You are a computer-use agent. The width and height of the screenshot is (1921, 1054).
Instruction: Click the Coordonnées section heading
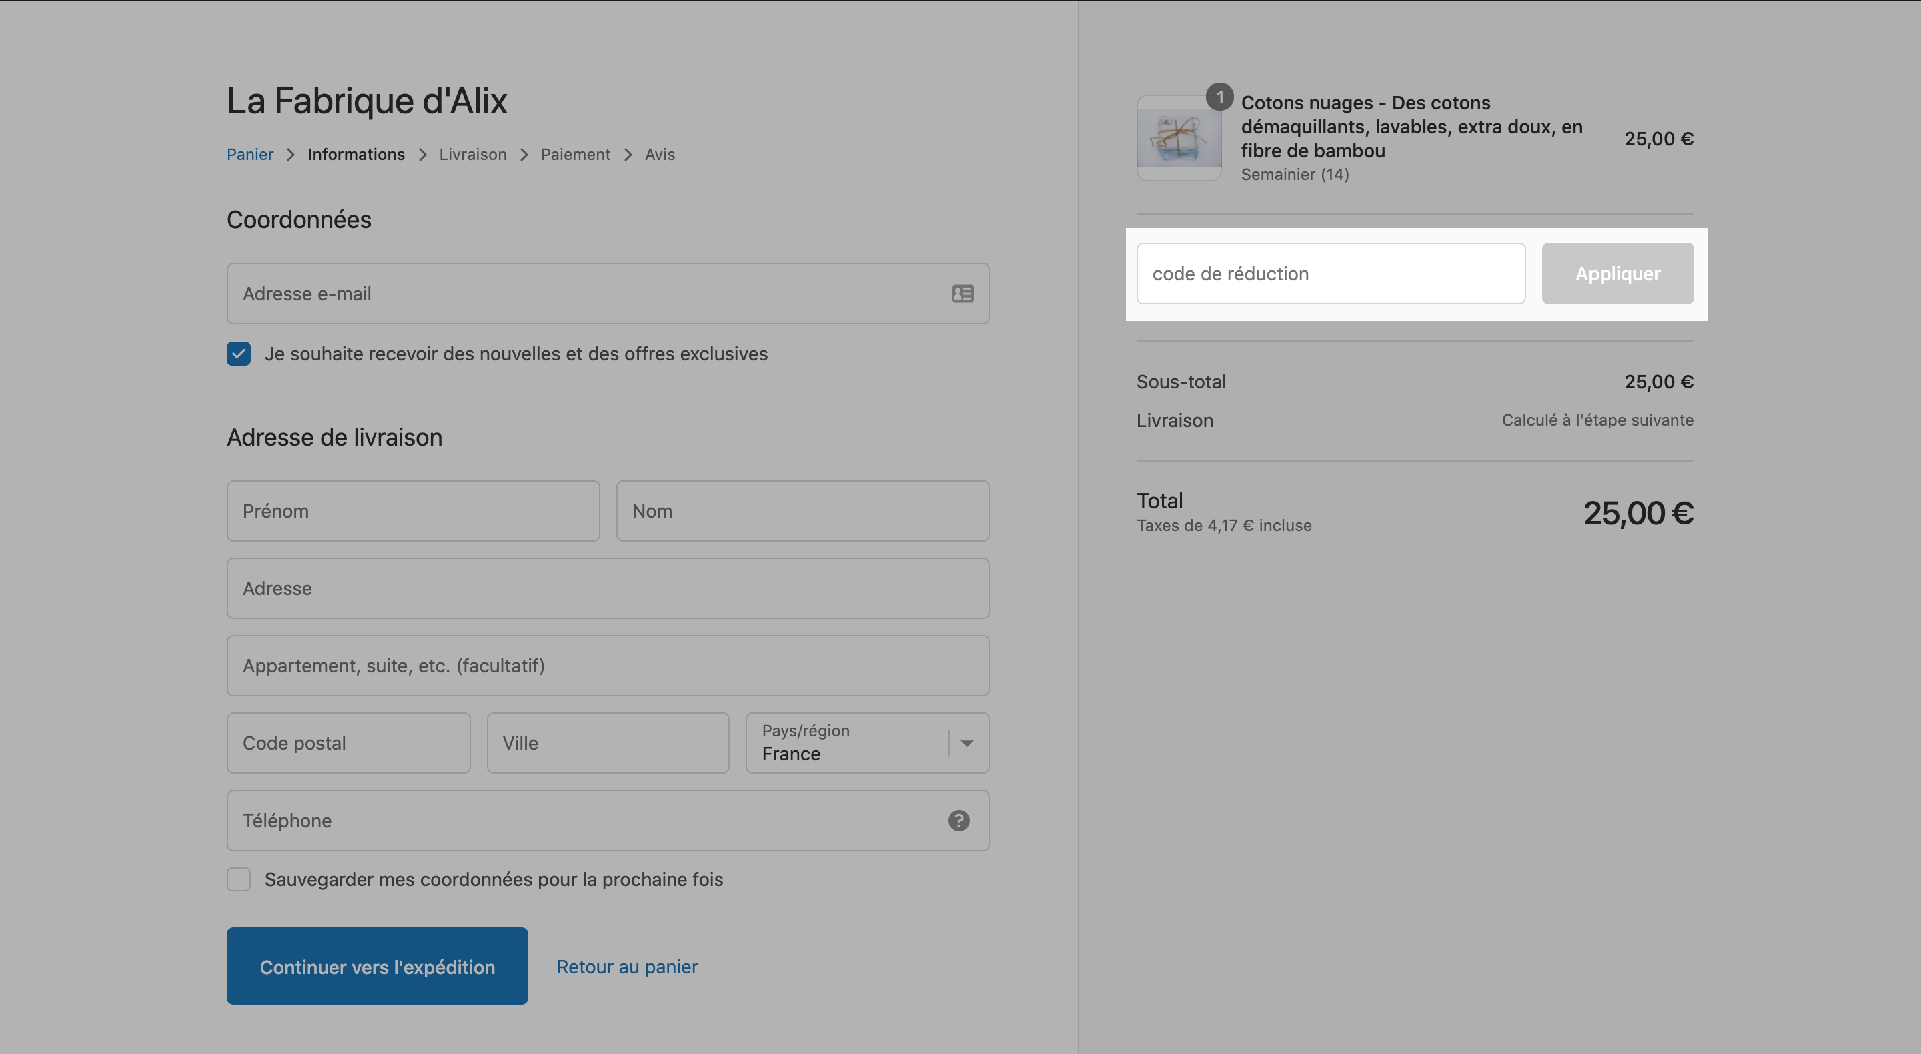point(299,220)
